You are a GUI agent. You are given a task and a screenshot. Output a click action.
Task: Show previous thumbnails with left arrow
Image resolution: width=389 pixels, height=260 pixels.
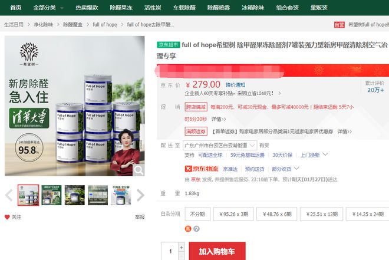pyautogui.click(x=9, y=195)
